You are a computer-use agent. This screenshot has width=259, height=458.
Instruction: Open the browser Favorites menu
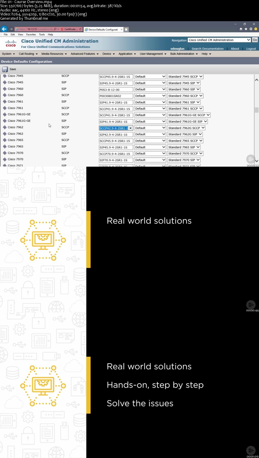pyautogui.click(x=31, y=34)
